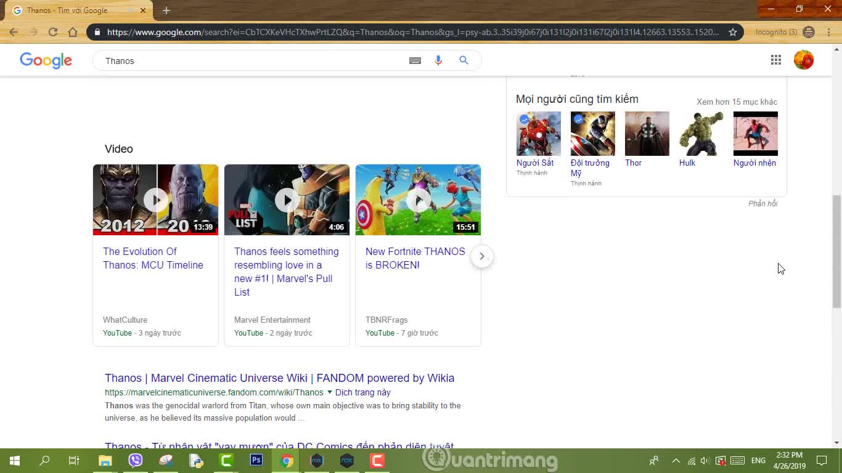This screenshot has height=473, width=842.
Task: Click the Dịch trang này link
Action: 363,392
